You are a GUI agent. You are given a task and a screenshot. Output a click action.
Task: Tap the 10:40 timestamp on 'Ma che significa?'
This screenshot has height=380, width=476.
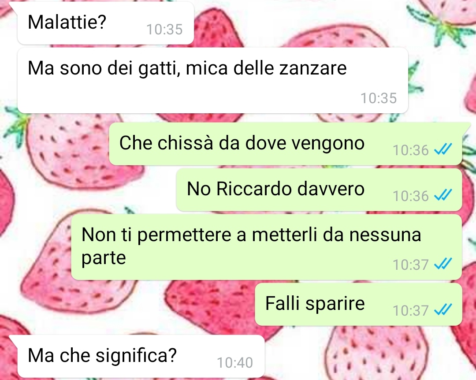click(x=235, y=362)
